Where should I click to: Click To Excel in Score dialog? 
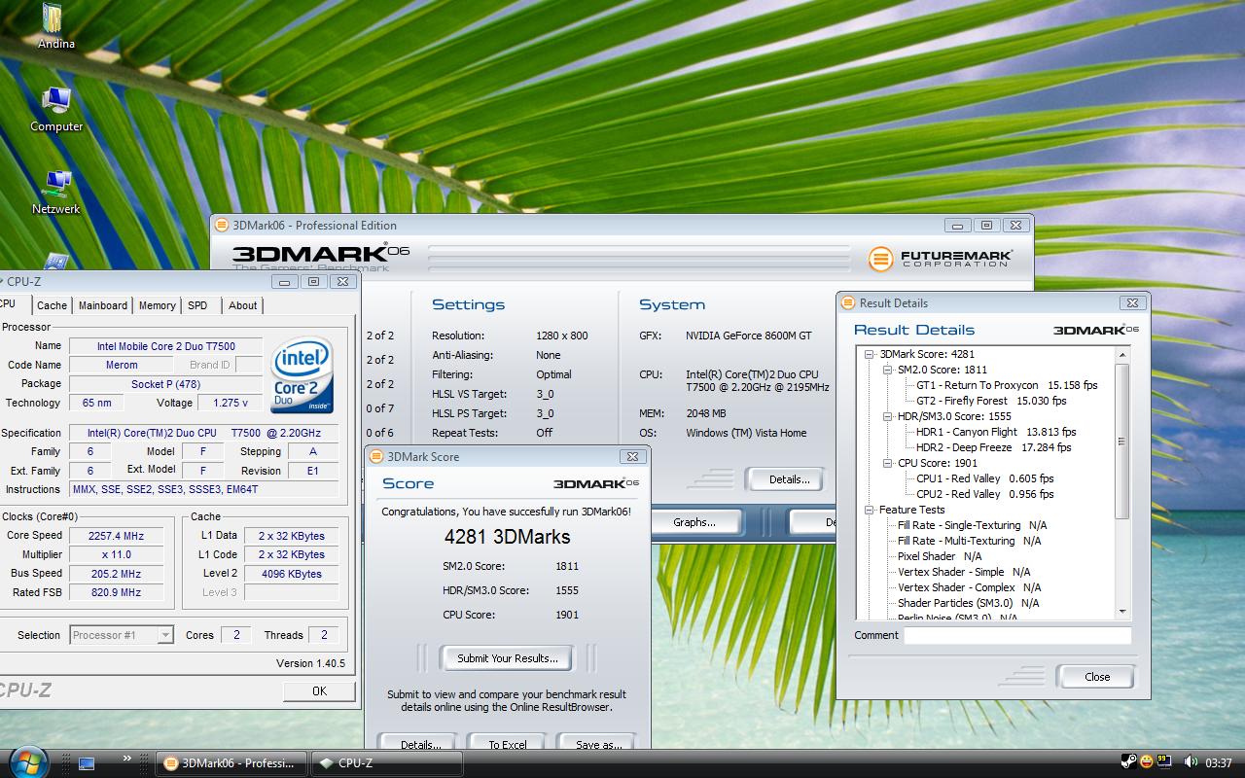(507, 744)
